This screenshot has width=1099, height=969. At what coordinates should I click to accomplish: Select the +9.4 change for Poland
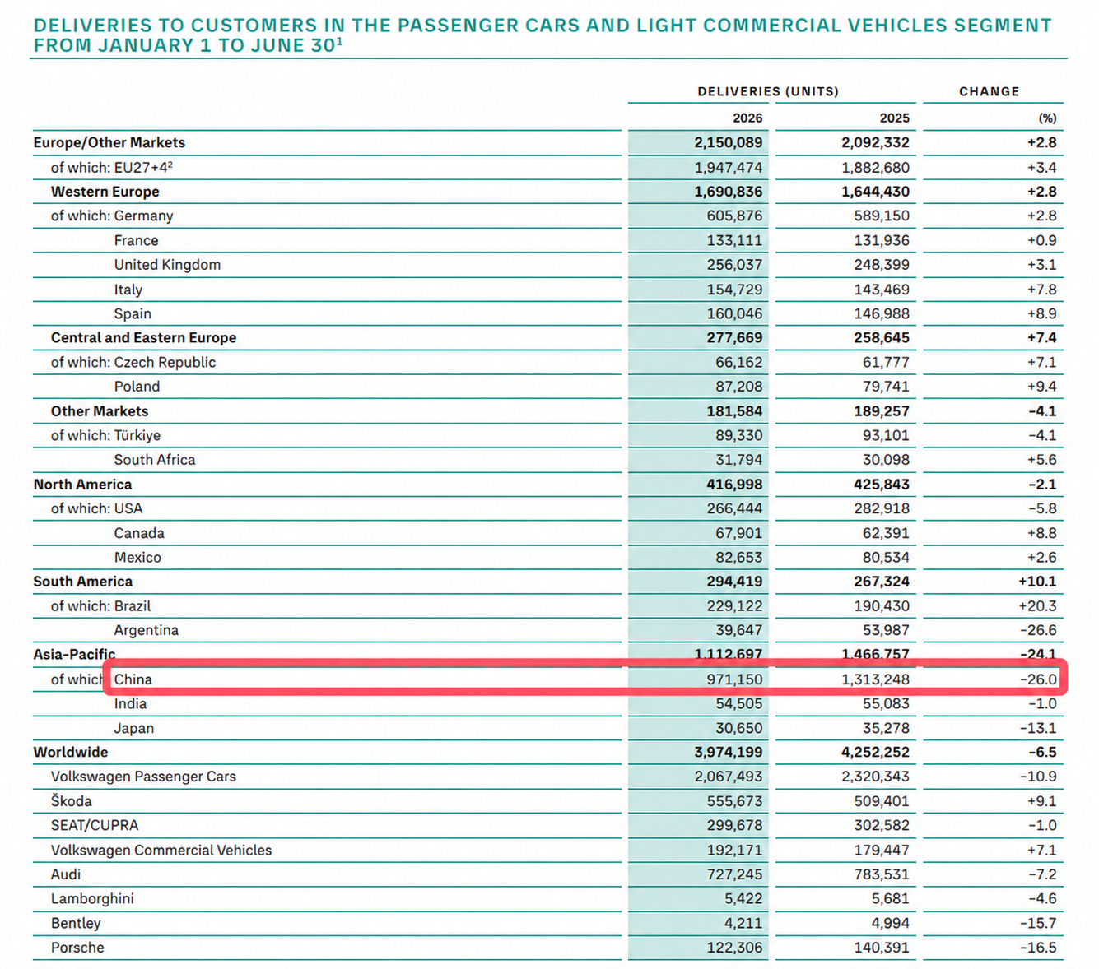point(1041,386)
